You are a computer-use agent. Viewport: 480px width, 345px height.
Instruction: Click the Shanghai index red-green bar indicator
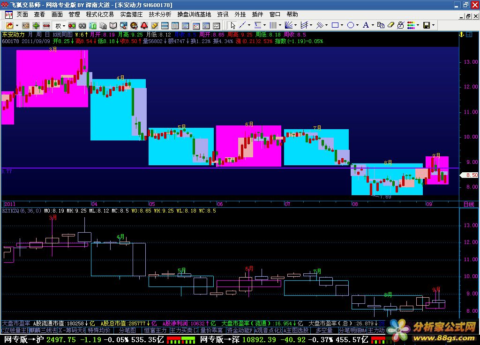click(181, 340)
